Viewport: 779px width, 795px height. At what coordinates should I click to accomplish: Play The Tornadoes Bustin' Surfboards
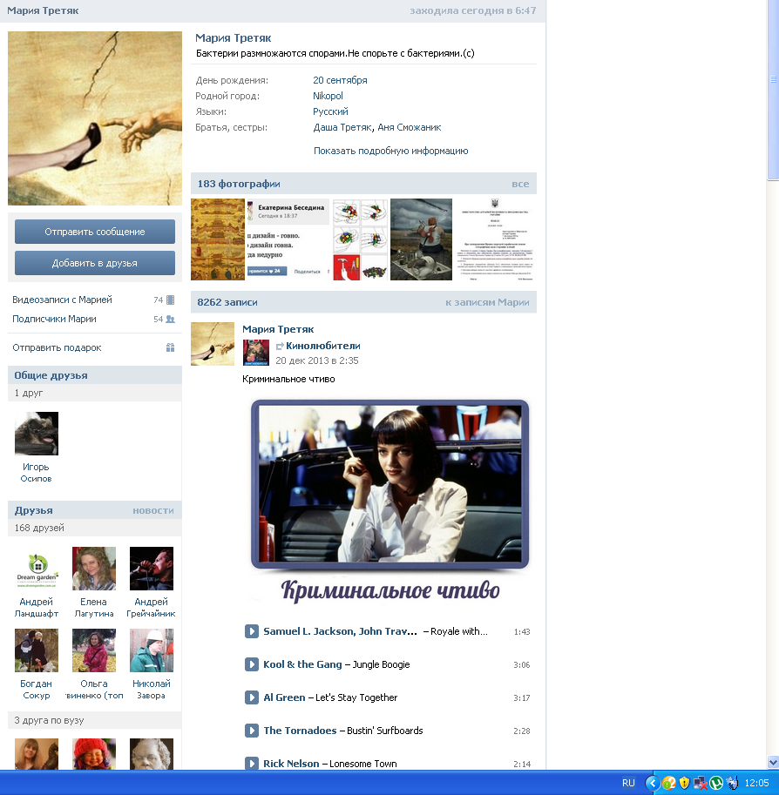pos(251,731)
